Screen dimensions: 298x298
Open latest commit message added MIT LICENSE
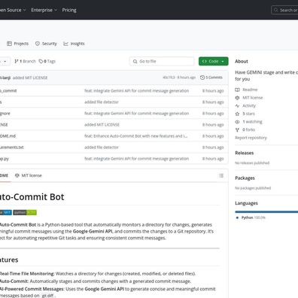(x=30, y=78)
